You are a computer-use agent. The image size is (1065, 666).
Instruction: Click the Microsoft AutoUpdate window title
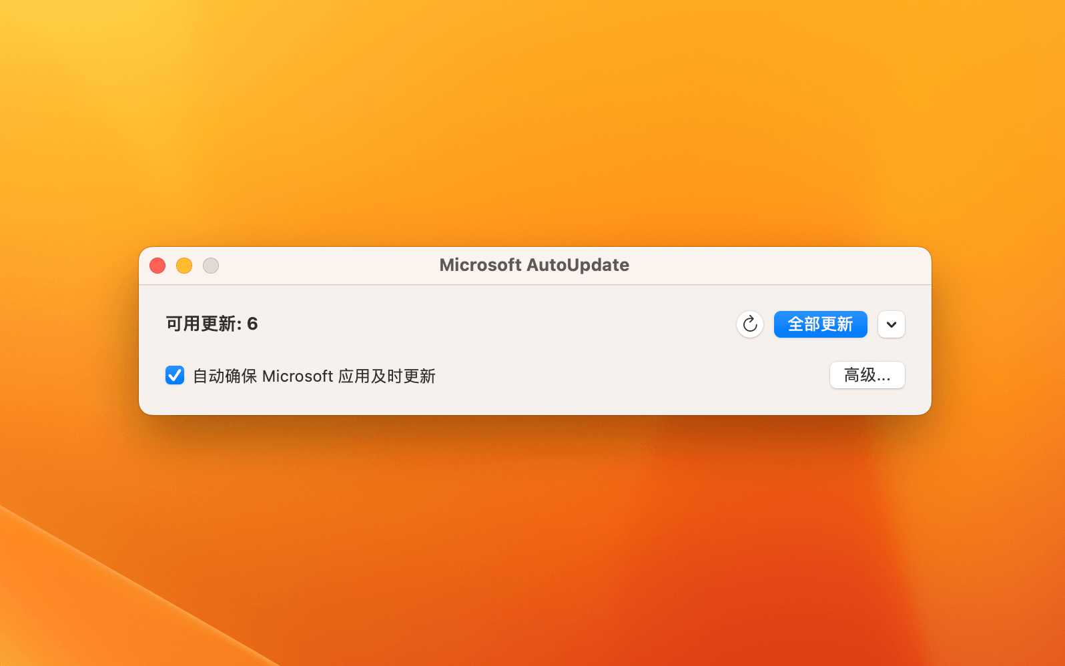click(534, 265)
